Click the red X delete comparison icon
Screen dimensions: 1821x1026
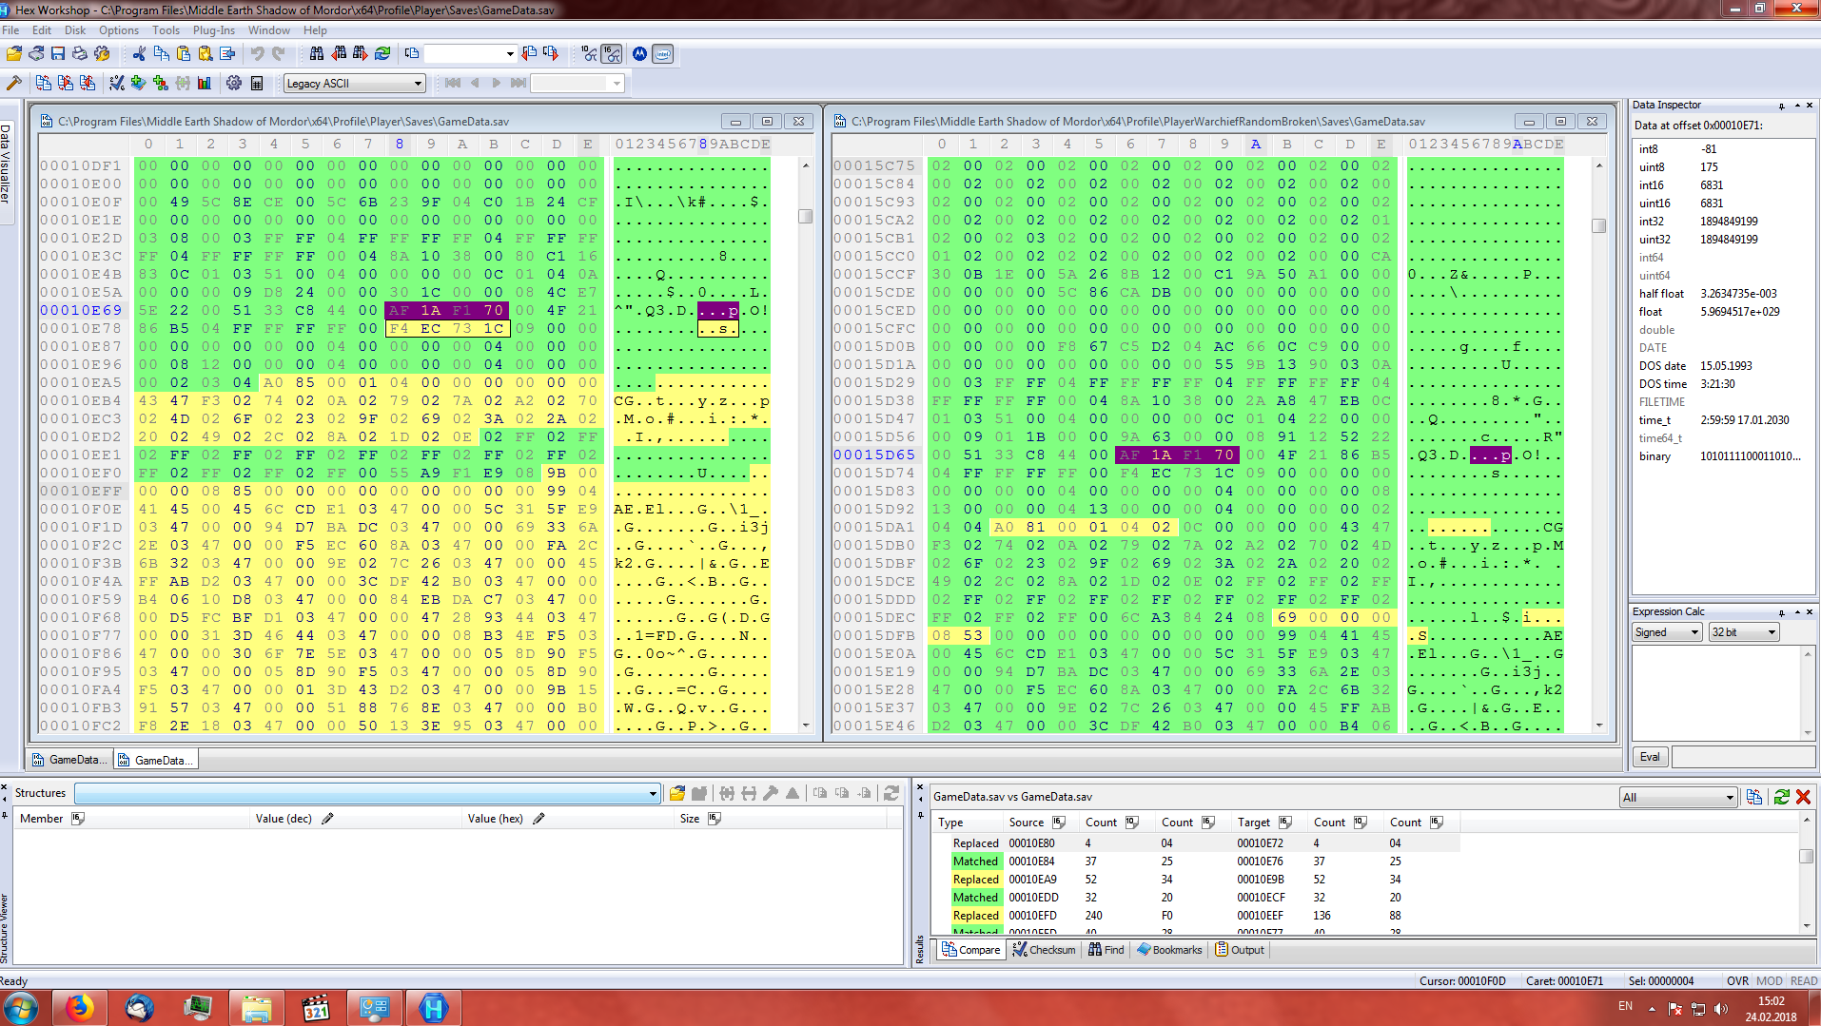click(1803, 797)
